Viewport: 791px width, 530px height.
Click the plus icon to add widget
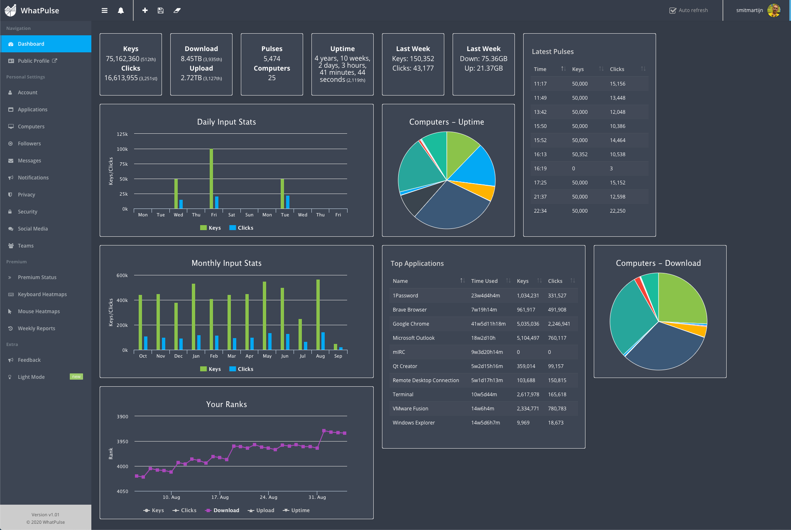click(x=145, y=10)
